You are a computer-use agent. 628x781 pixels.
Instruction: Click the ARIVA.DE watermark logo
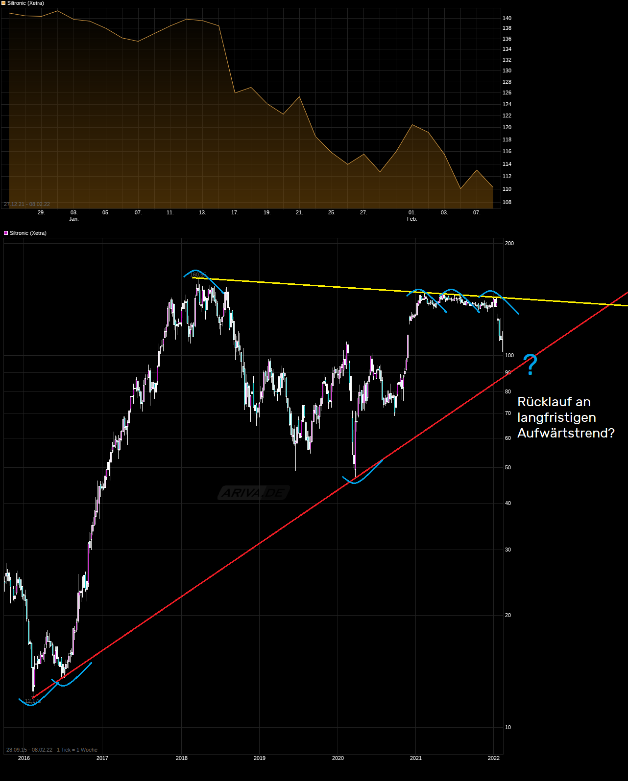pos(253,493)
